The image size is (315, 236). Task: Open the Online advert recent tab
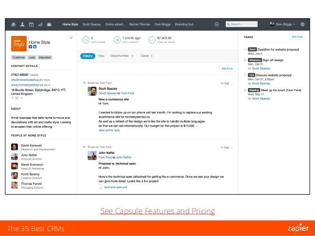[x=115, y=24]
